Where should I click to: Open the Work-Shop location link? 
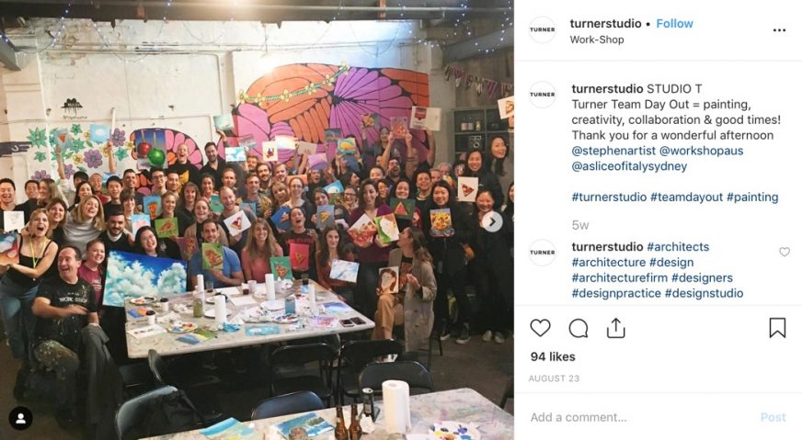[x=597, y=39]
